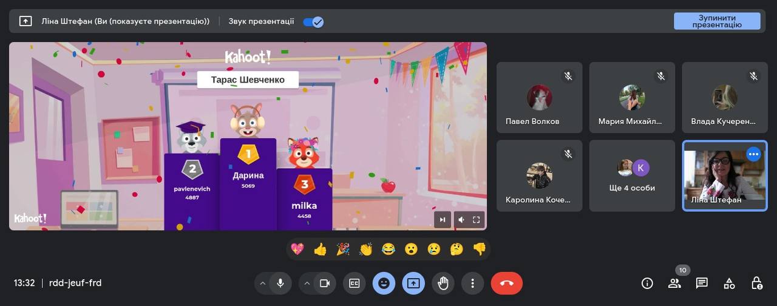Toggle the presentation audio switch
The image size is (777, 306).
tap(313, 21)
